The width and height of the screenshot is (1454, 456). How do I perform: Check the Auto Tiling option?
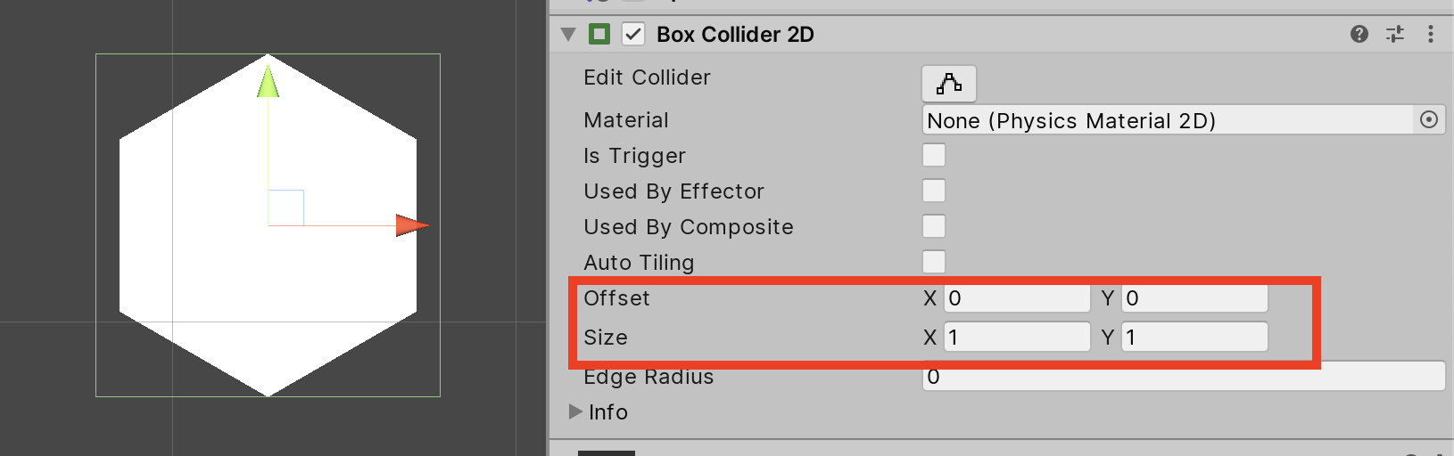934,262
